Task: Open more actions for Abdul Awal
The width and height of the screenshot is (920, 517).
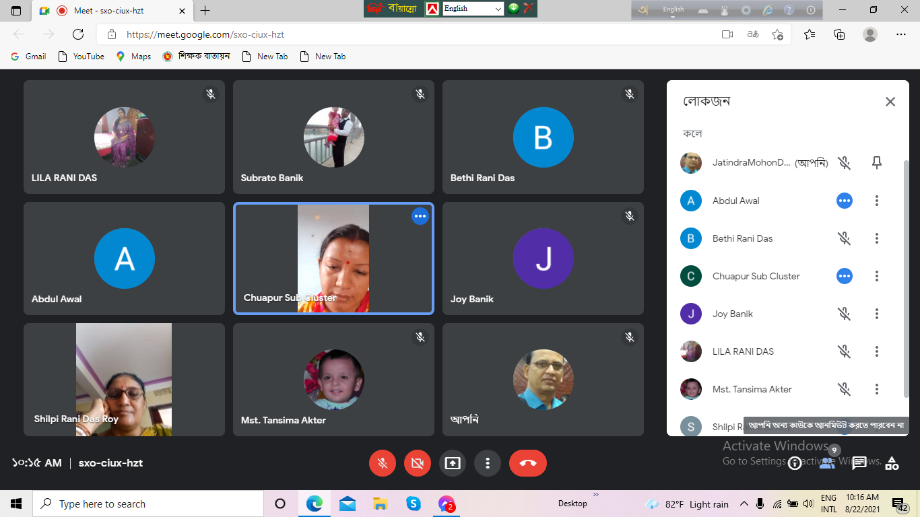Action: tap(877, 201)
